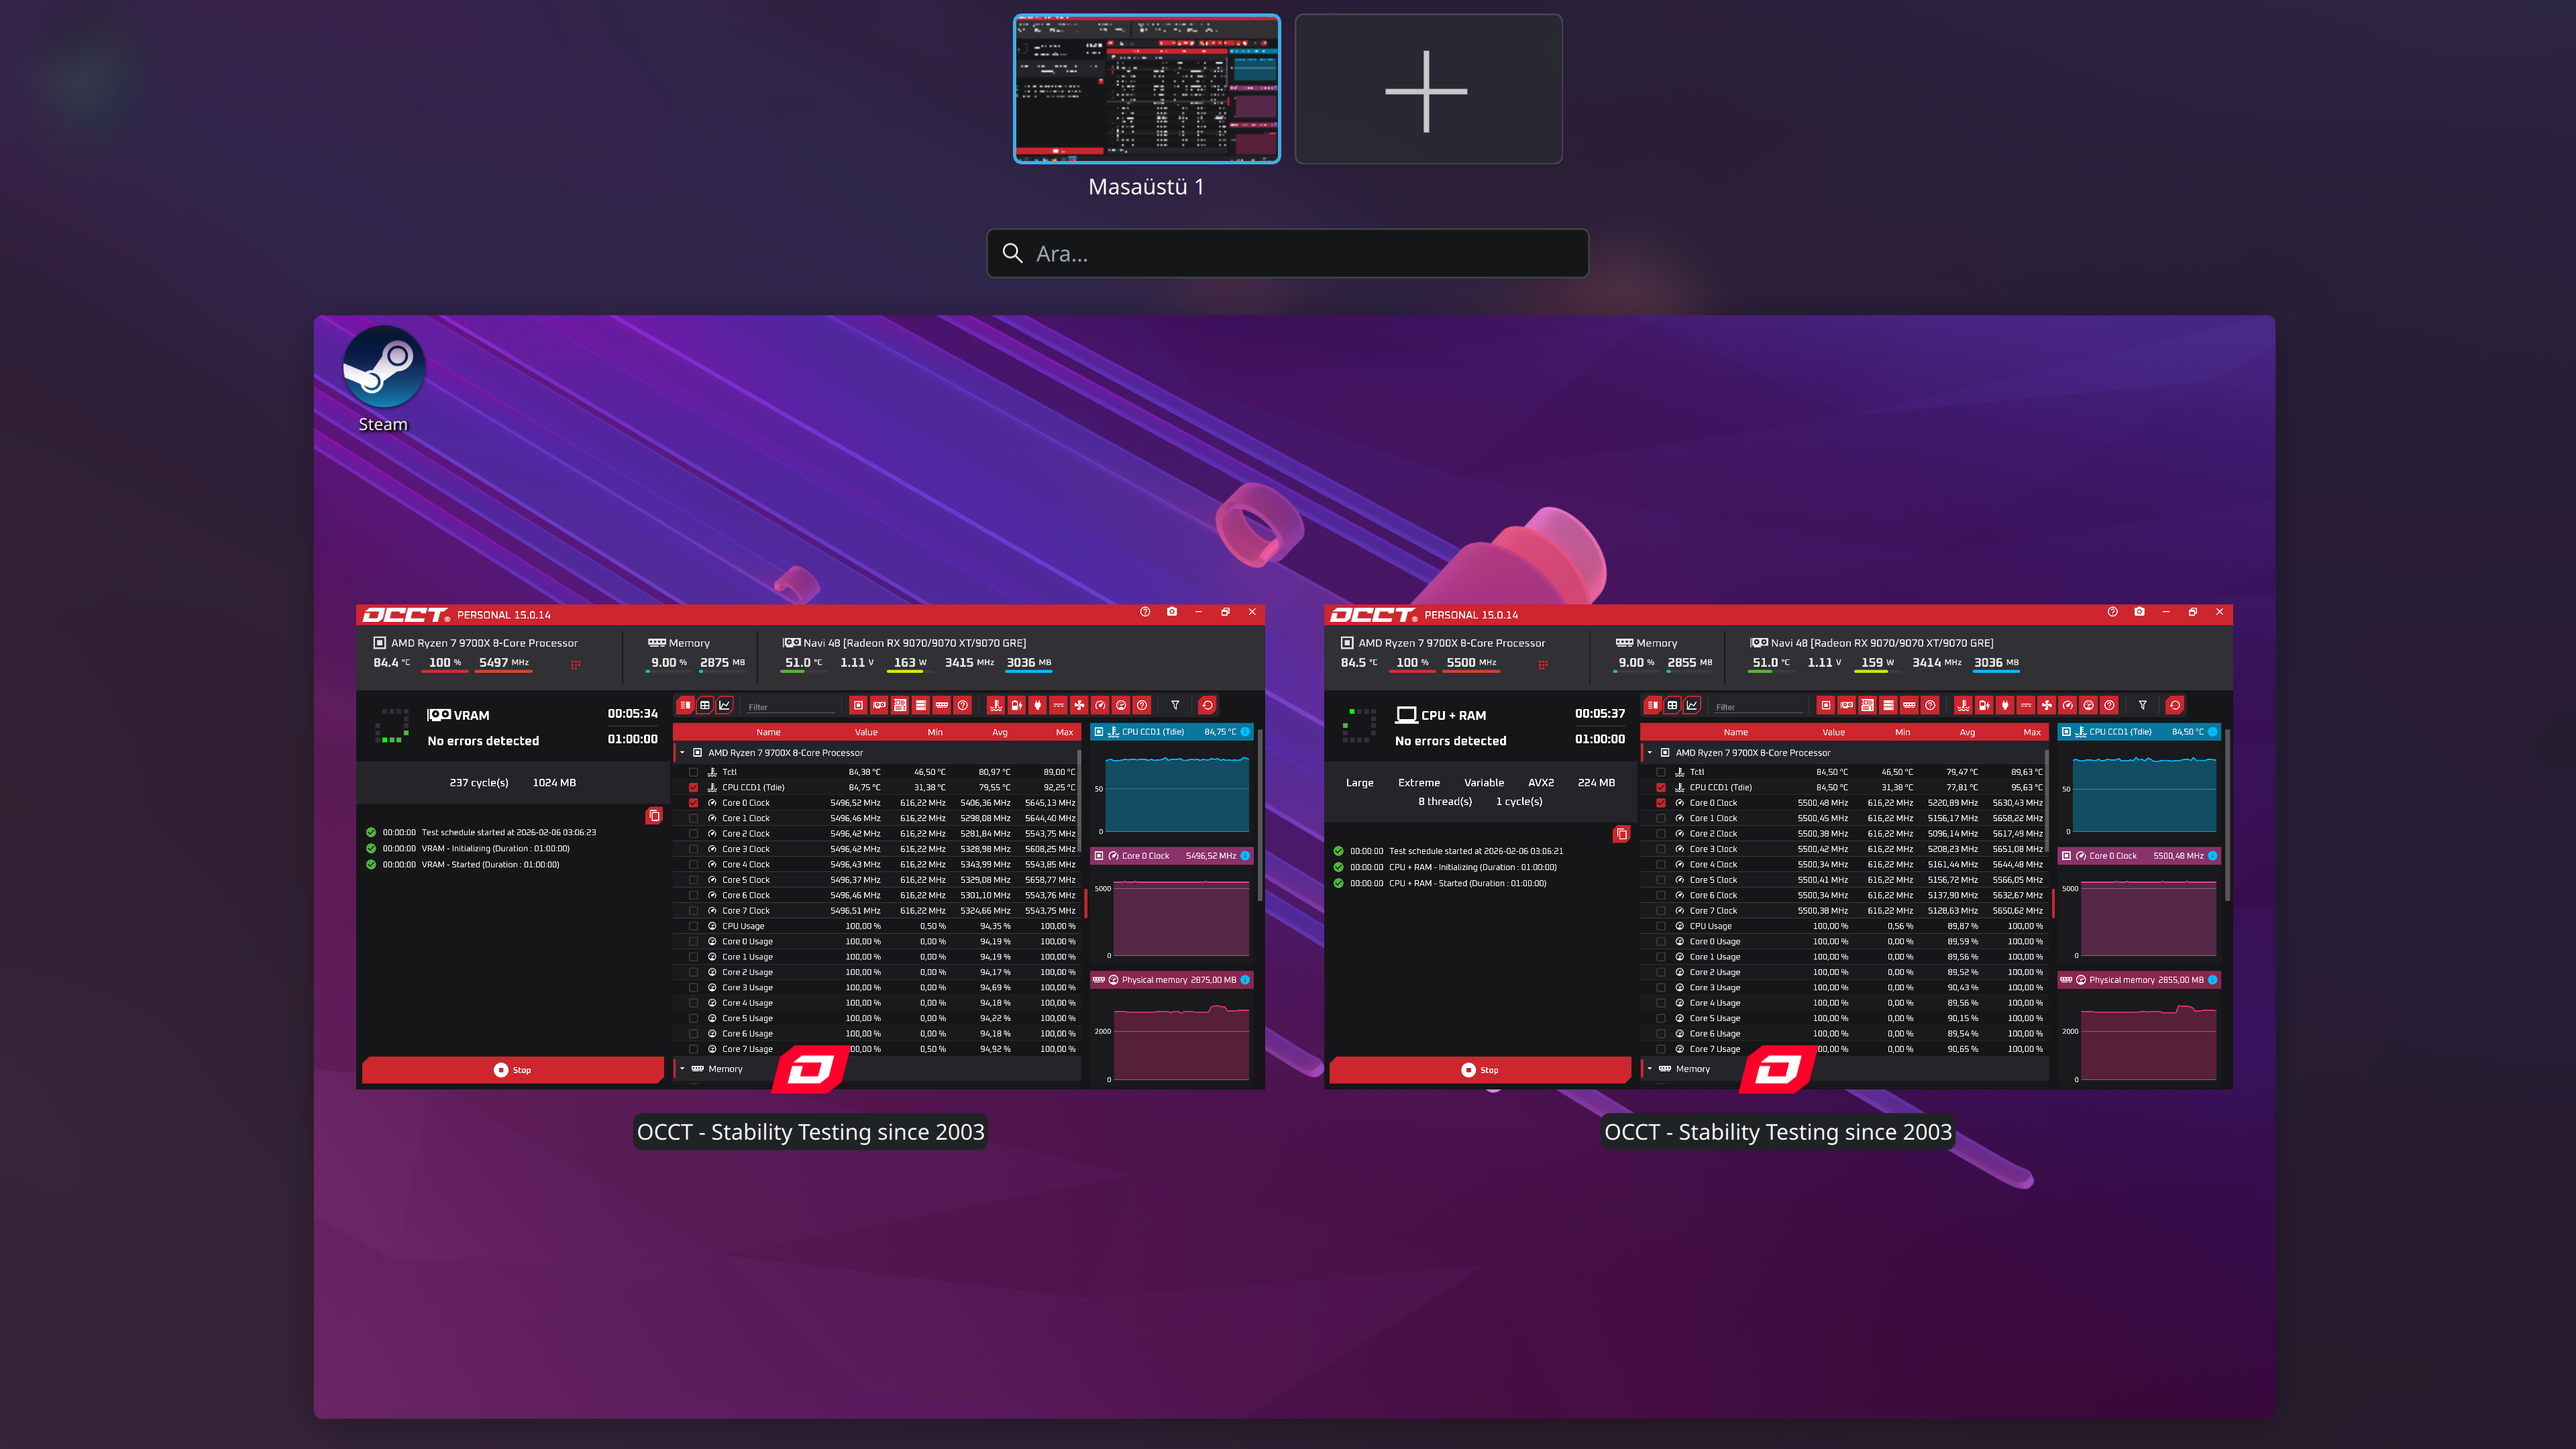Select the Masaüstü 1 desktop thumbnail
Image resolution: width=2576 pixels, height=1449 pixels.
(x=1147, y=89)
